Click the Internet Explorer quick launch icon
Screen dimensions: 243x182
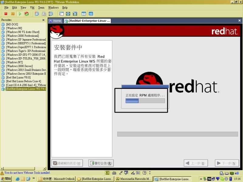pos(18,179)
